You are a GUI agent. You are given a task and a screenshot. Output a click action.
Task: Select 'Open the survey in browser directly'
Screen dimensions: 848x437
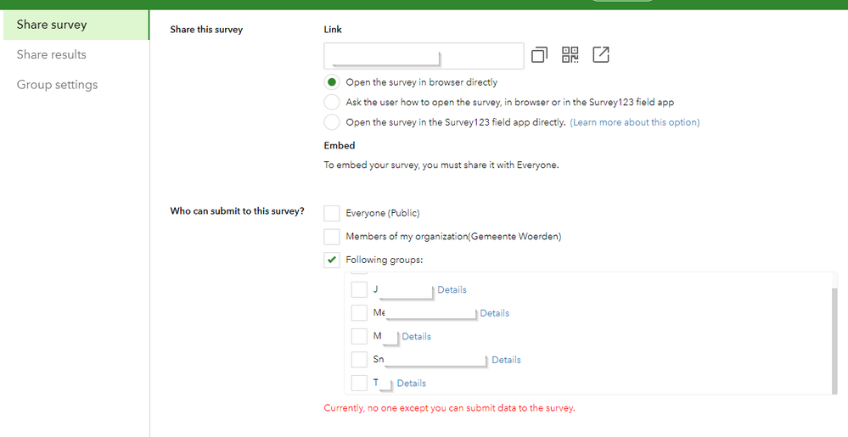pos(332,82)
